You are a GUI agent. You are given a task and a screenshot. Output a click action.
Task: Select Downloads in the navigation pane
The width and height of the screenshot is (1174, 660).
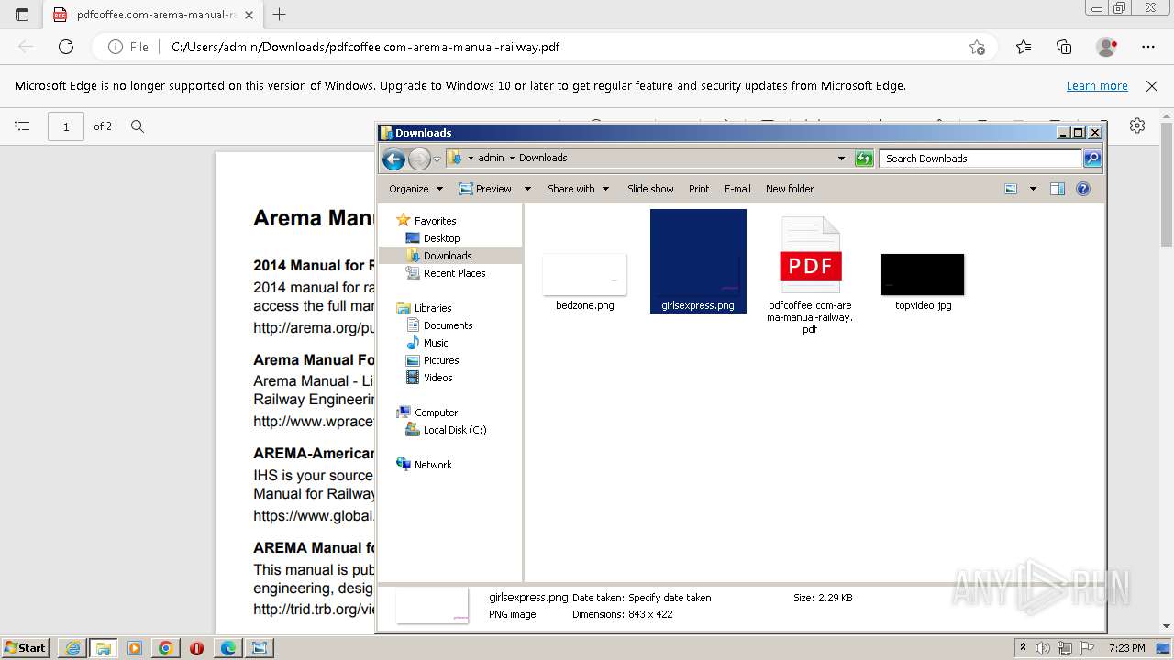448,256
